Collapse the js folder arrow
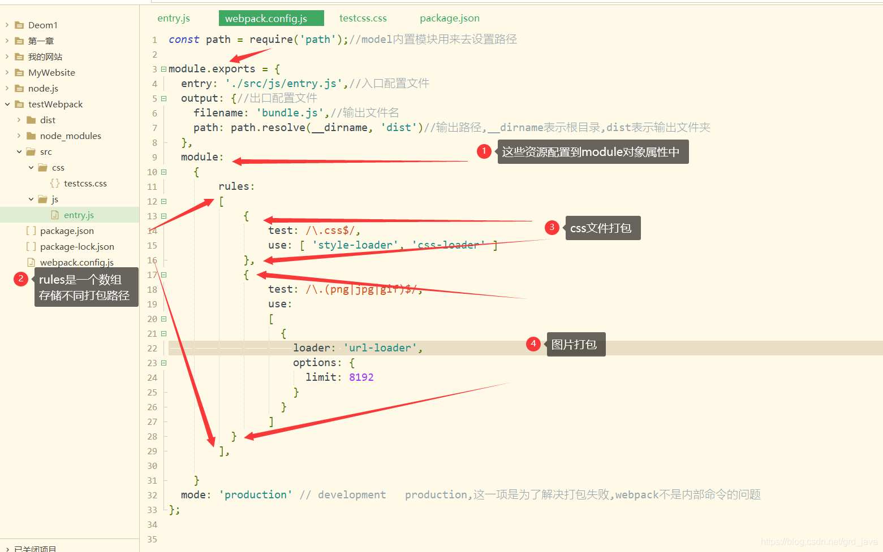 (x=31, y=199)
